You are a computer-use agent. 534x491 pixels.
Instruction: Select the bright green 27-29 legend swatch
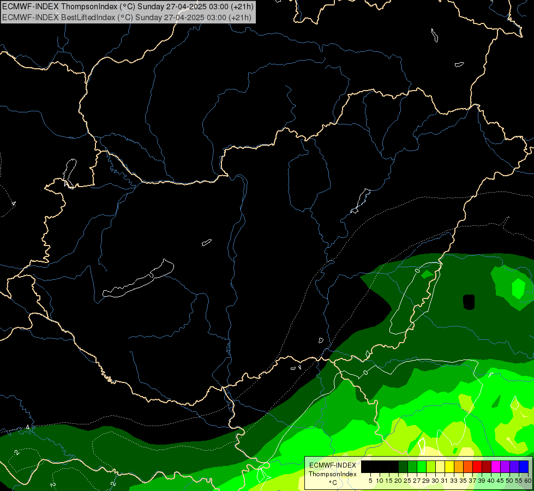click(422, 466)
